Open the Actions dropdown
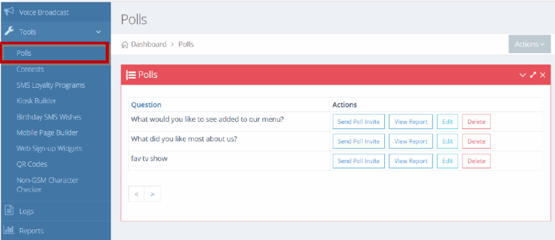Viewport: 555px width, 240px height. coord(530,44)
